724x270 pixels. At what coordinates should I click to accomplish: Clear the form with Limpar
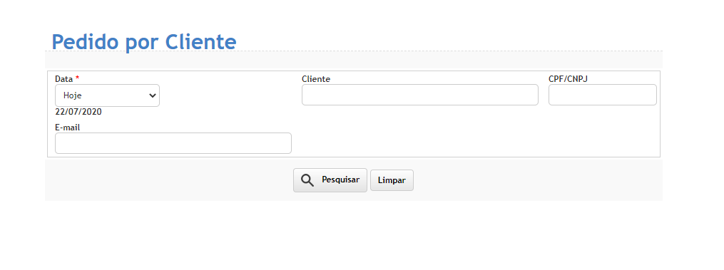[392, 180]
